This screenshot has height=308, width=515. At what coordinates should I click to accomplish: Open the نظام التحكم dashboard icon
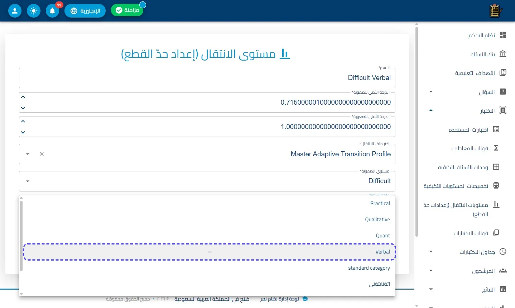pyautogui.click(x=503, y=35)
